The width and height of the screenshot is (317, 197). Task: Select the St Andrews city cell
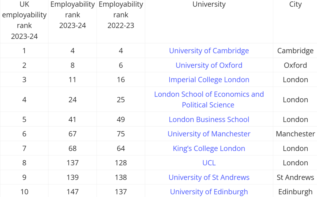pos(295,177)
